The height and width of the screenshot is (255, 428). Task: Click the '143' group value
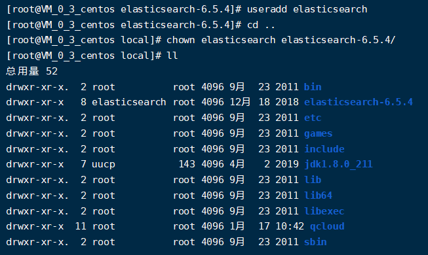pos(187,164)
